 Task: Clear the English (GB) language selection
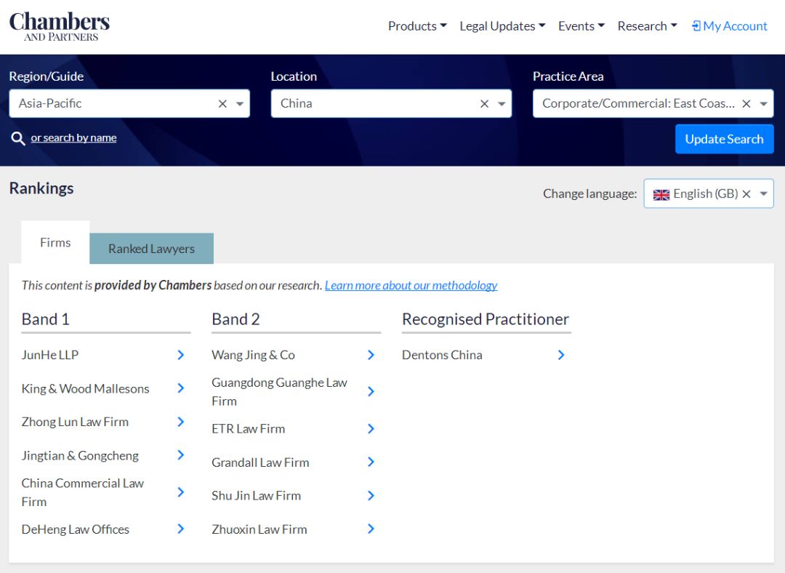(x=746, y=194)
